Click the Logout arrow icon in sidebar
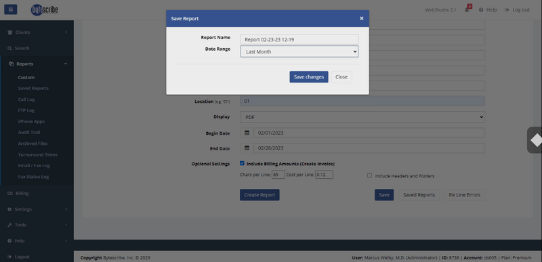Viewport: 542px width, 262px height. click(x=9, y=257)
